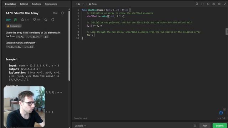Viewport: 228px width, 128px height.
Task: Click the up arrow of description scrollbar
Action: point(69,9)
